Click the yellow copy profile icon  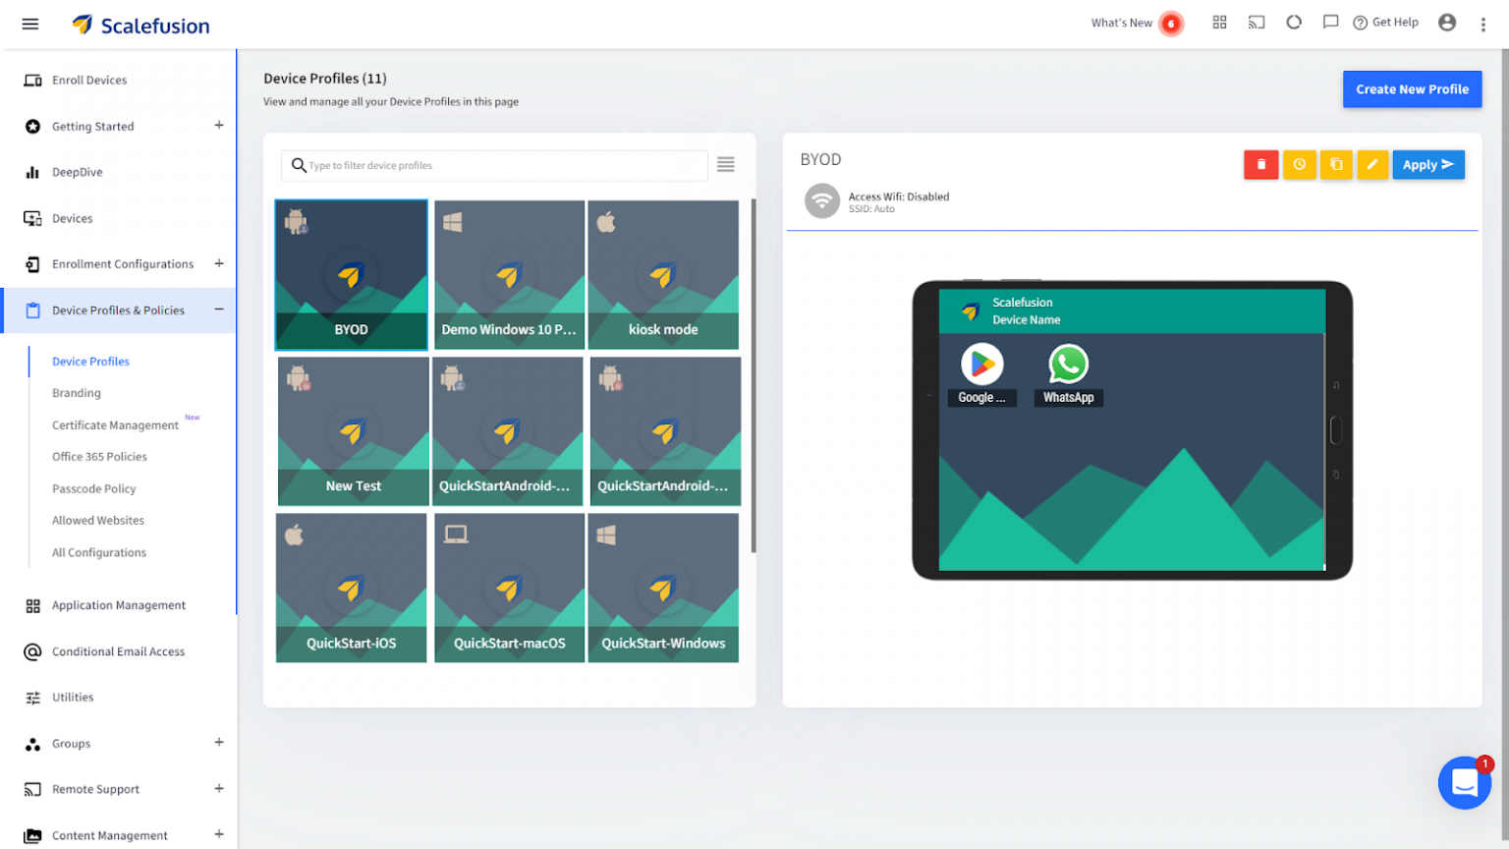(1336, 165)
